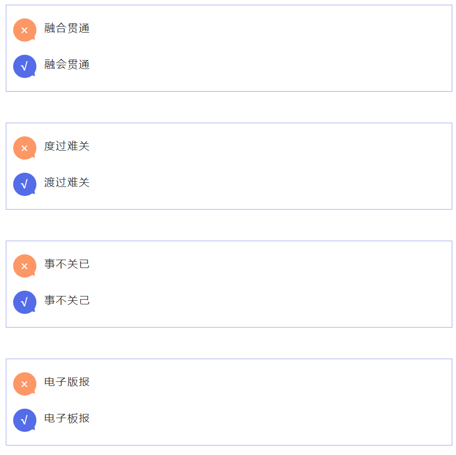Select the incorrect phrase text 度过难关
The image size is (456, 455).
coord(67,146)
